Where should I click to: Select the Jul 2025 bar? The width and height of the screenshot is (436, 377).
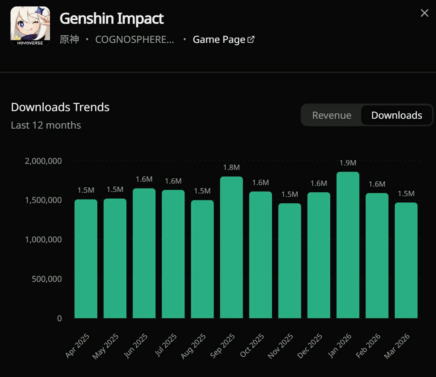[x=173, y=254]
